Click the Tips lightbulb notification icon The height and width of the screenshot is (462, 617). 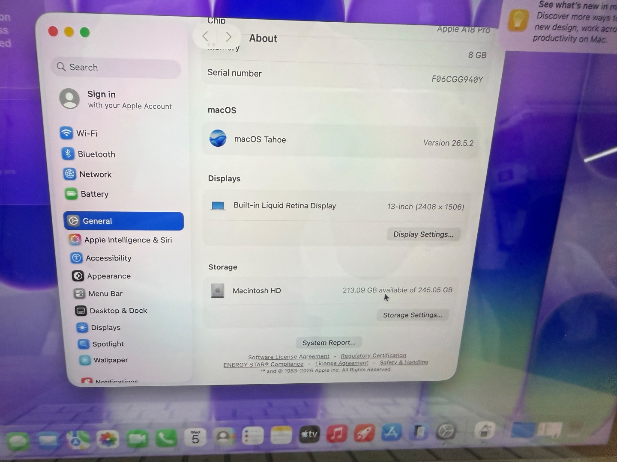click(518, 21)
